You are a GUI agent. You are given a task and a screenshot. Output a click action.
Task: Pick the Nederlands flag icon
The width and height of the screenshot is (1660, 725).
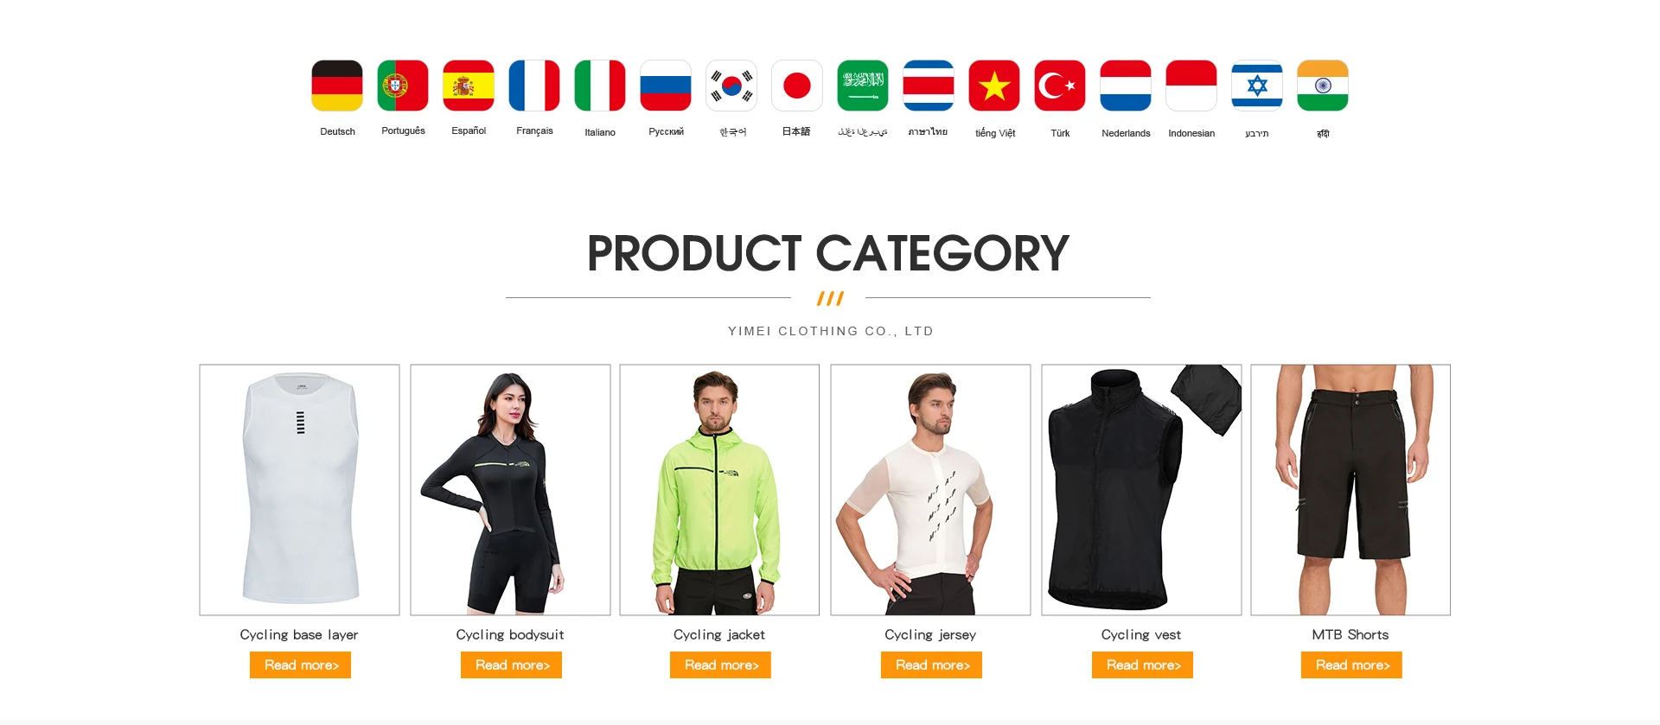click(1126, 86)
